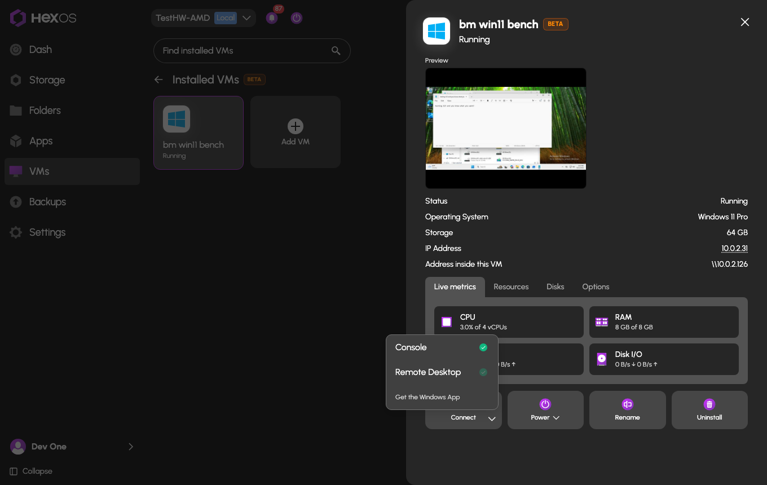The height and width of the screenshot is (485, 767).
Task: Expand the Dev One user chevron
Action: coord(131,447)
